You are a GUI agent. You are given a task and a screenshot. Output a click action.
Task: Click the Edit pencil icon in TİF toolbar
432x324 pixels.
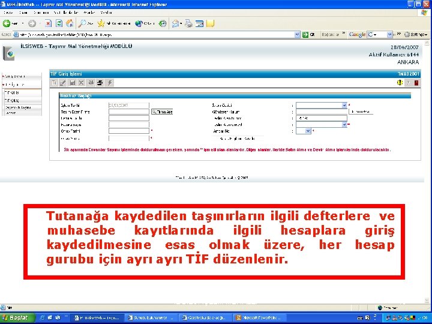click(x=63, y=83)
